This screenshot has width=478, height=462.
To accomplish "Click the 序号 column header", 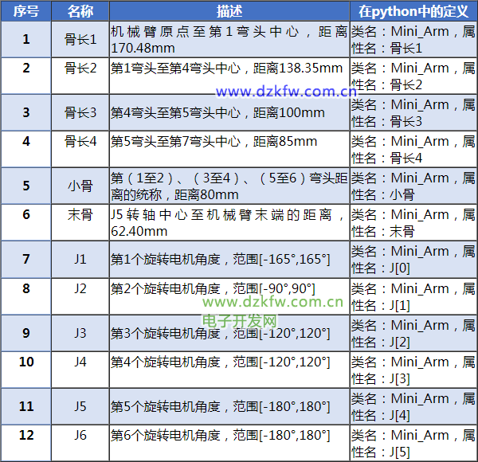I will (26, 11).
